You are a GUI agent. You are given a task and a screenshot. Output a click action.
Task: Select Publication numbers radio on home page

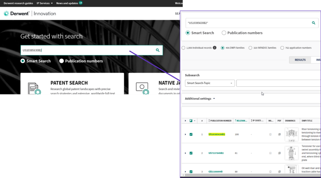coord(61,61)
